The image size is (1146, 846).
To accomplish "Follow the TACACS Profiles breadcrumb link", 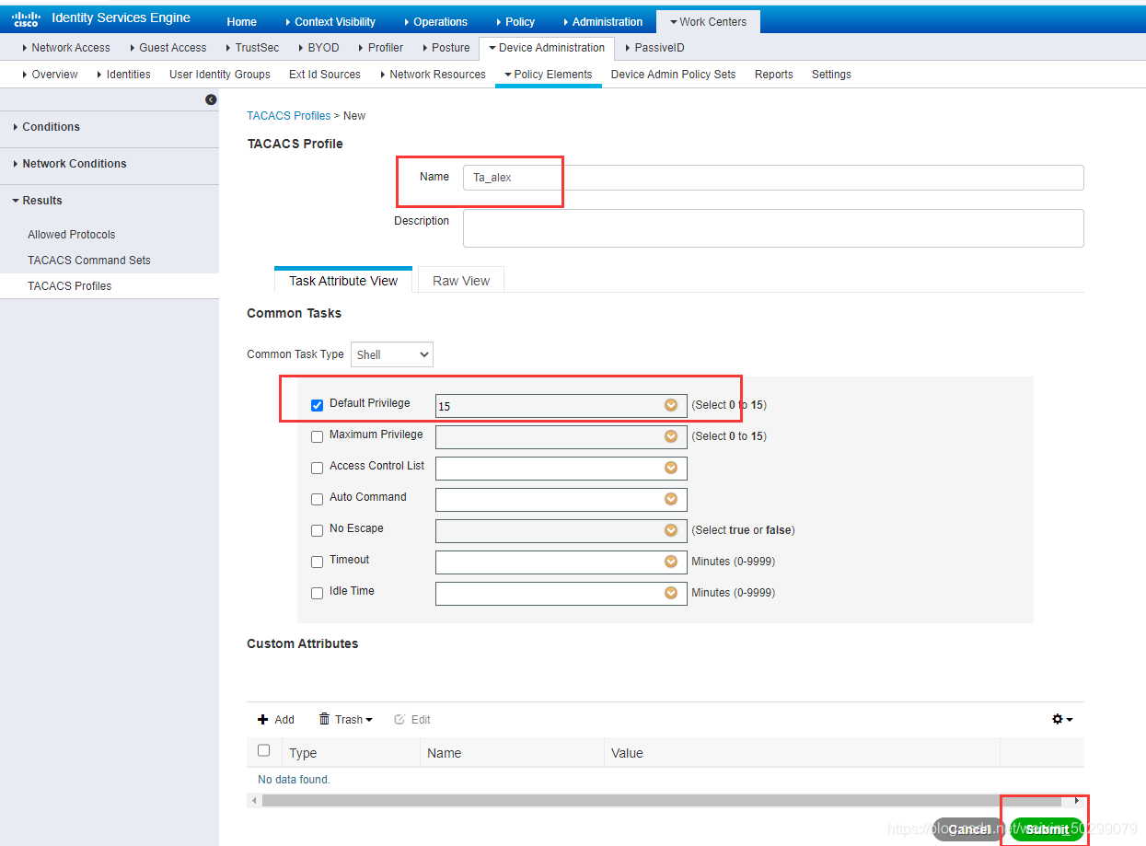I will click(x=288, y=115).
